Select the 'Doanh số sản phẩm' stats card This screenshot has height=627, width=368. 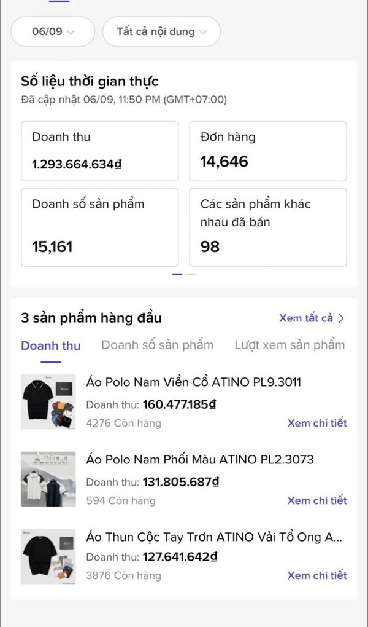click(100, 227)
